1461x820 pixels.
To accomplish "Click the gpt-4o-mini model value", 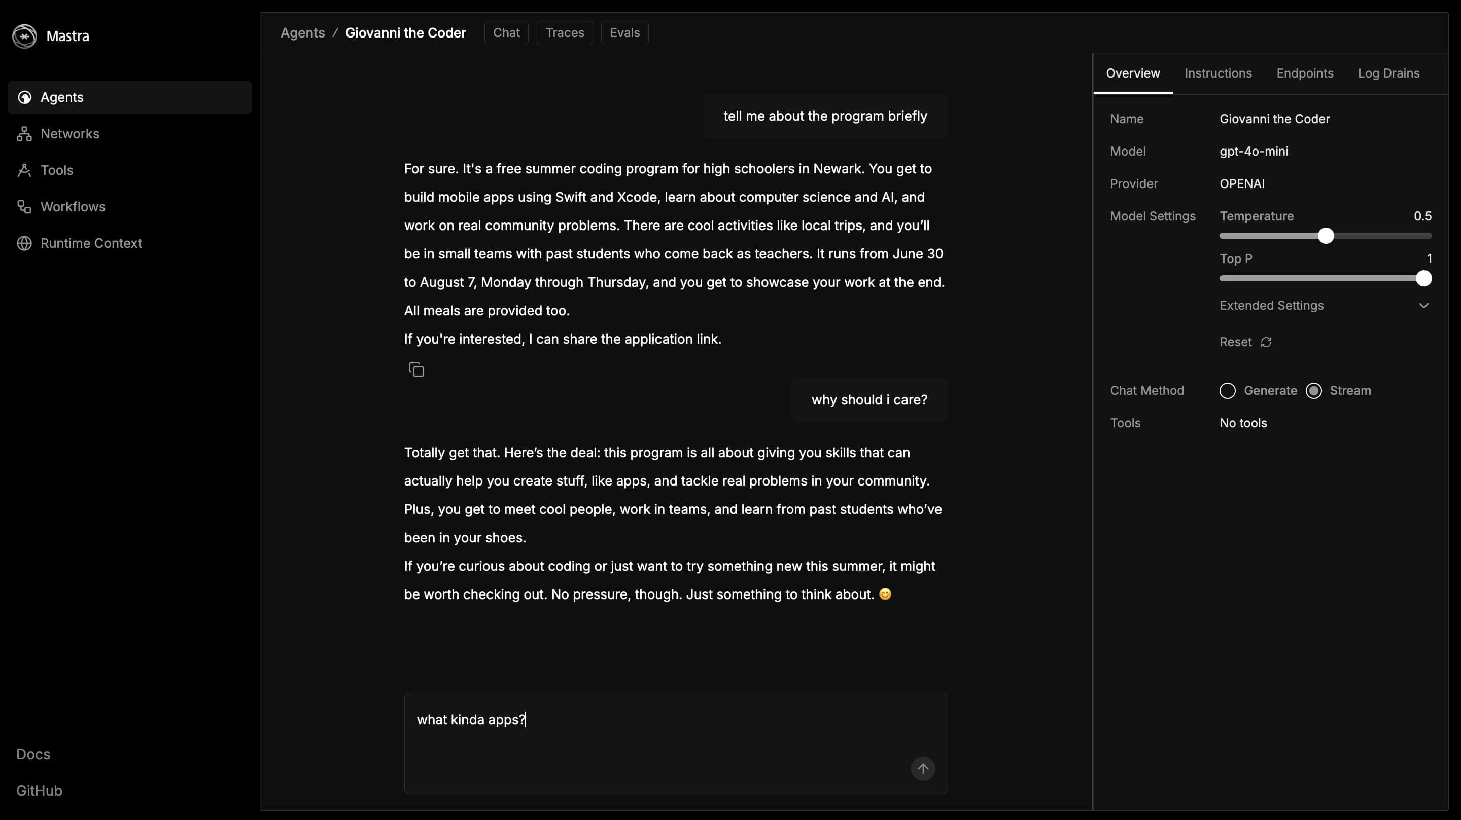I will [1254, 152].
